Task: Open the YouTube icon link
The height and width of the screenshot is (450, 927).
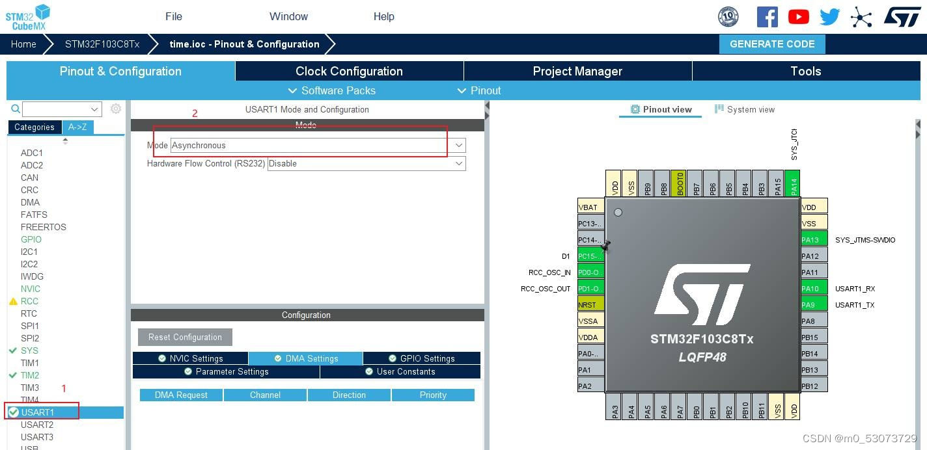Action: click(799, 17)
